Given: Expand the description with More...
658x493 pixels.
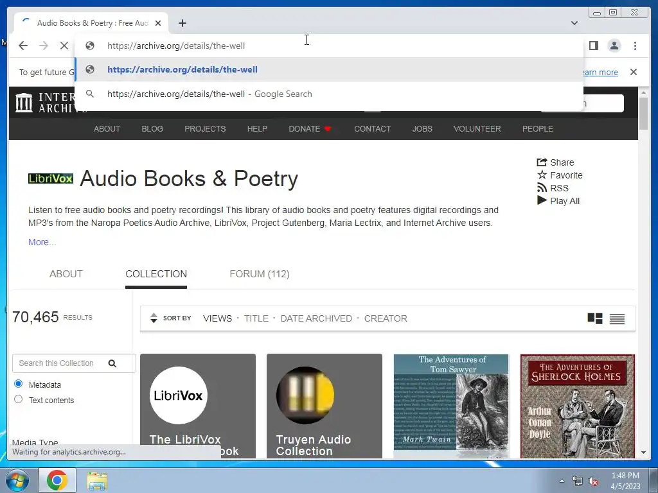Looking at the screenshot, I should pos(42,242).
